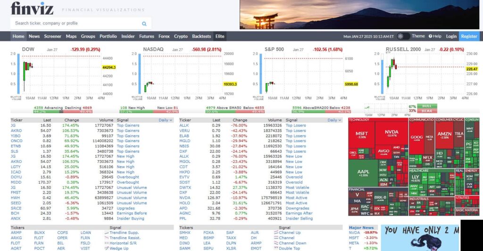Click NVDA tile in heatmap
Screen dimensions: 483x251
391,133
